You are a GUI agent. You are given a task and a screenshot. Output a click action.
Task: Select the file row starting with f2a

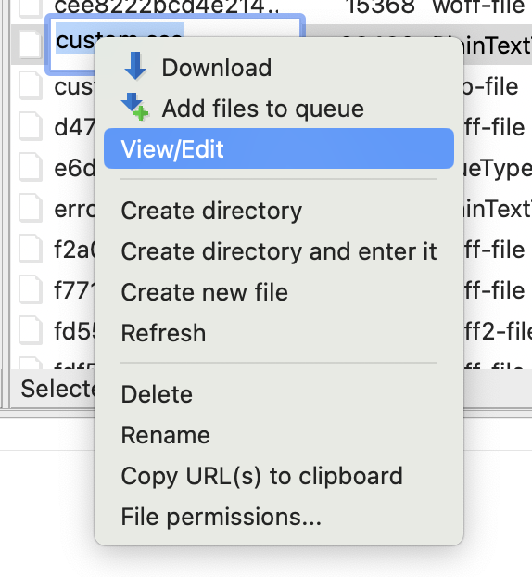[x=75, y=250]
